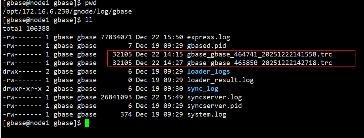Click the 77834071 file size value
This screenshot has width=364, height=138.
(116, 37)
